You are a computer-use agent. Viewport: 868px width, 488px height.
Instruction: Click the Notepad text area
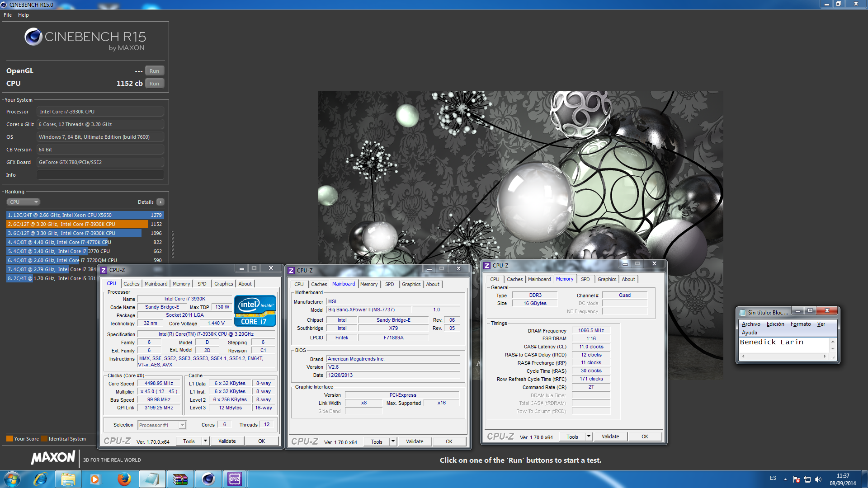coord(784,345)
